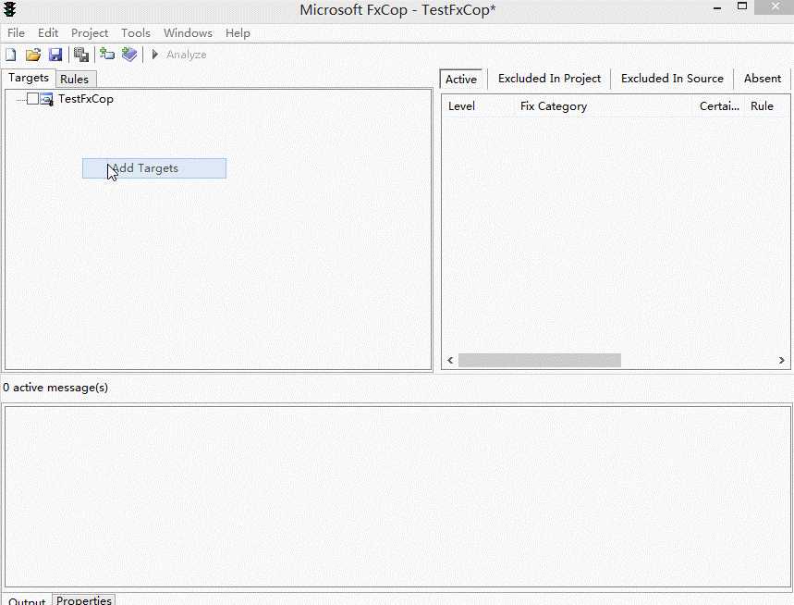Select the TestFxCop tree item

[86, 99]
